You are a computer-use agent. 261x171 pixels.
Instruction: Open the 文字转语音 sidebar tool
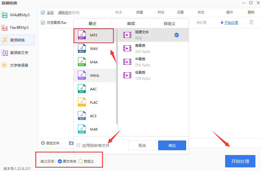(16, 65)
